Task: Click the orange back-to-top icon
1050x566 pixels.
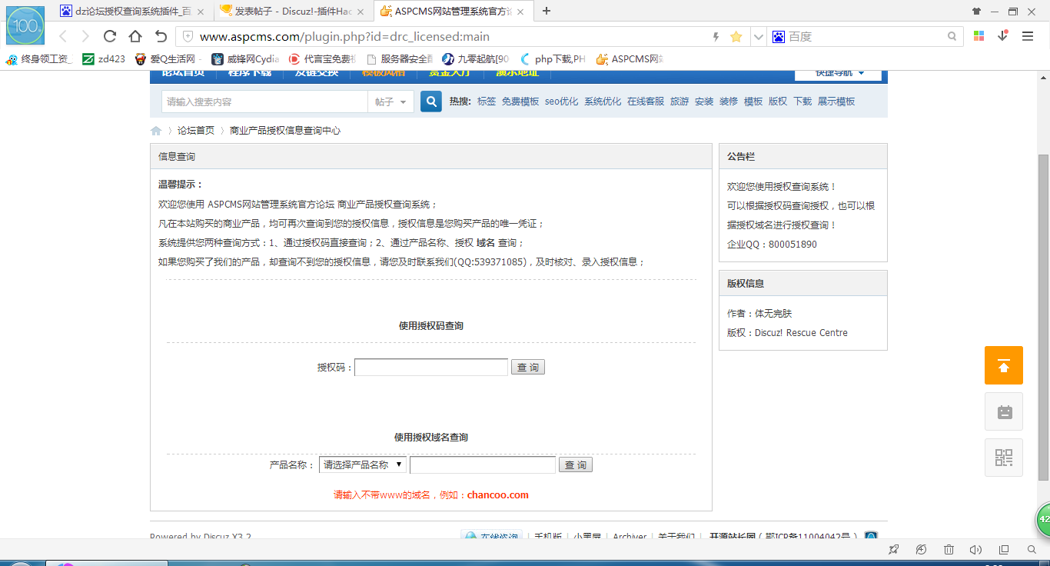Action: (x=1004, y=365)
